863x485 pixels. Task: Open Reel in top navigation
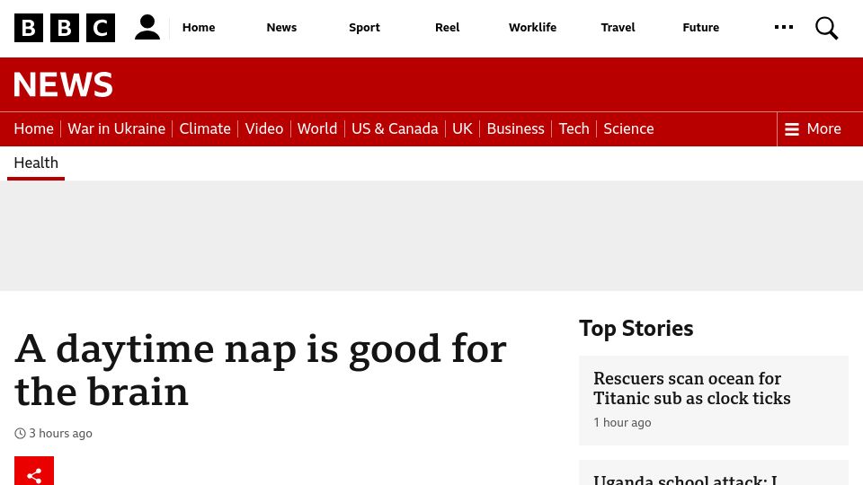(x=448, y=28)
